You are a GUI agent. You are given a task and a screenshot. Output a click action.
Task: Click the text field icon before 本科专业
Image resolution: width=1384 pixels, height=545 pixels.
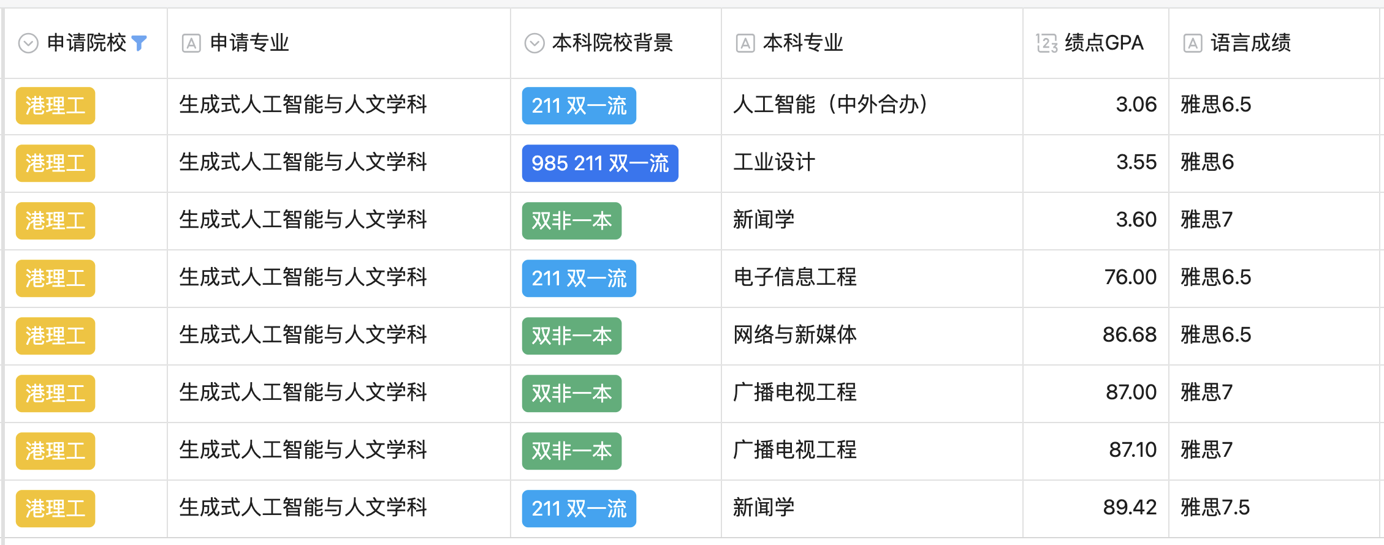coord(745,43)
